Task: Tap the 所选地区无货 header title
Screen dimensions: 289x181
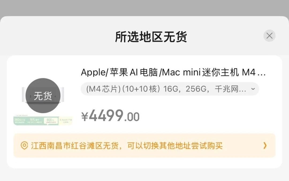Action: click(151, 37)
